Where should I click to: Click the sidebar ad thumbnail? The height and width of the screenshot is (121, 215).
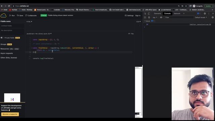(x=12, y=98)
